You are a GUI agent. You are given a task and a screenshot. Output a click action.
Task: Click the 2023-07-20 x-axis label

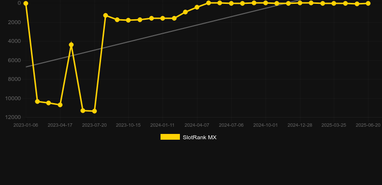pos(94,125)
